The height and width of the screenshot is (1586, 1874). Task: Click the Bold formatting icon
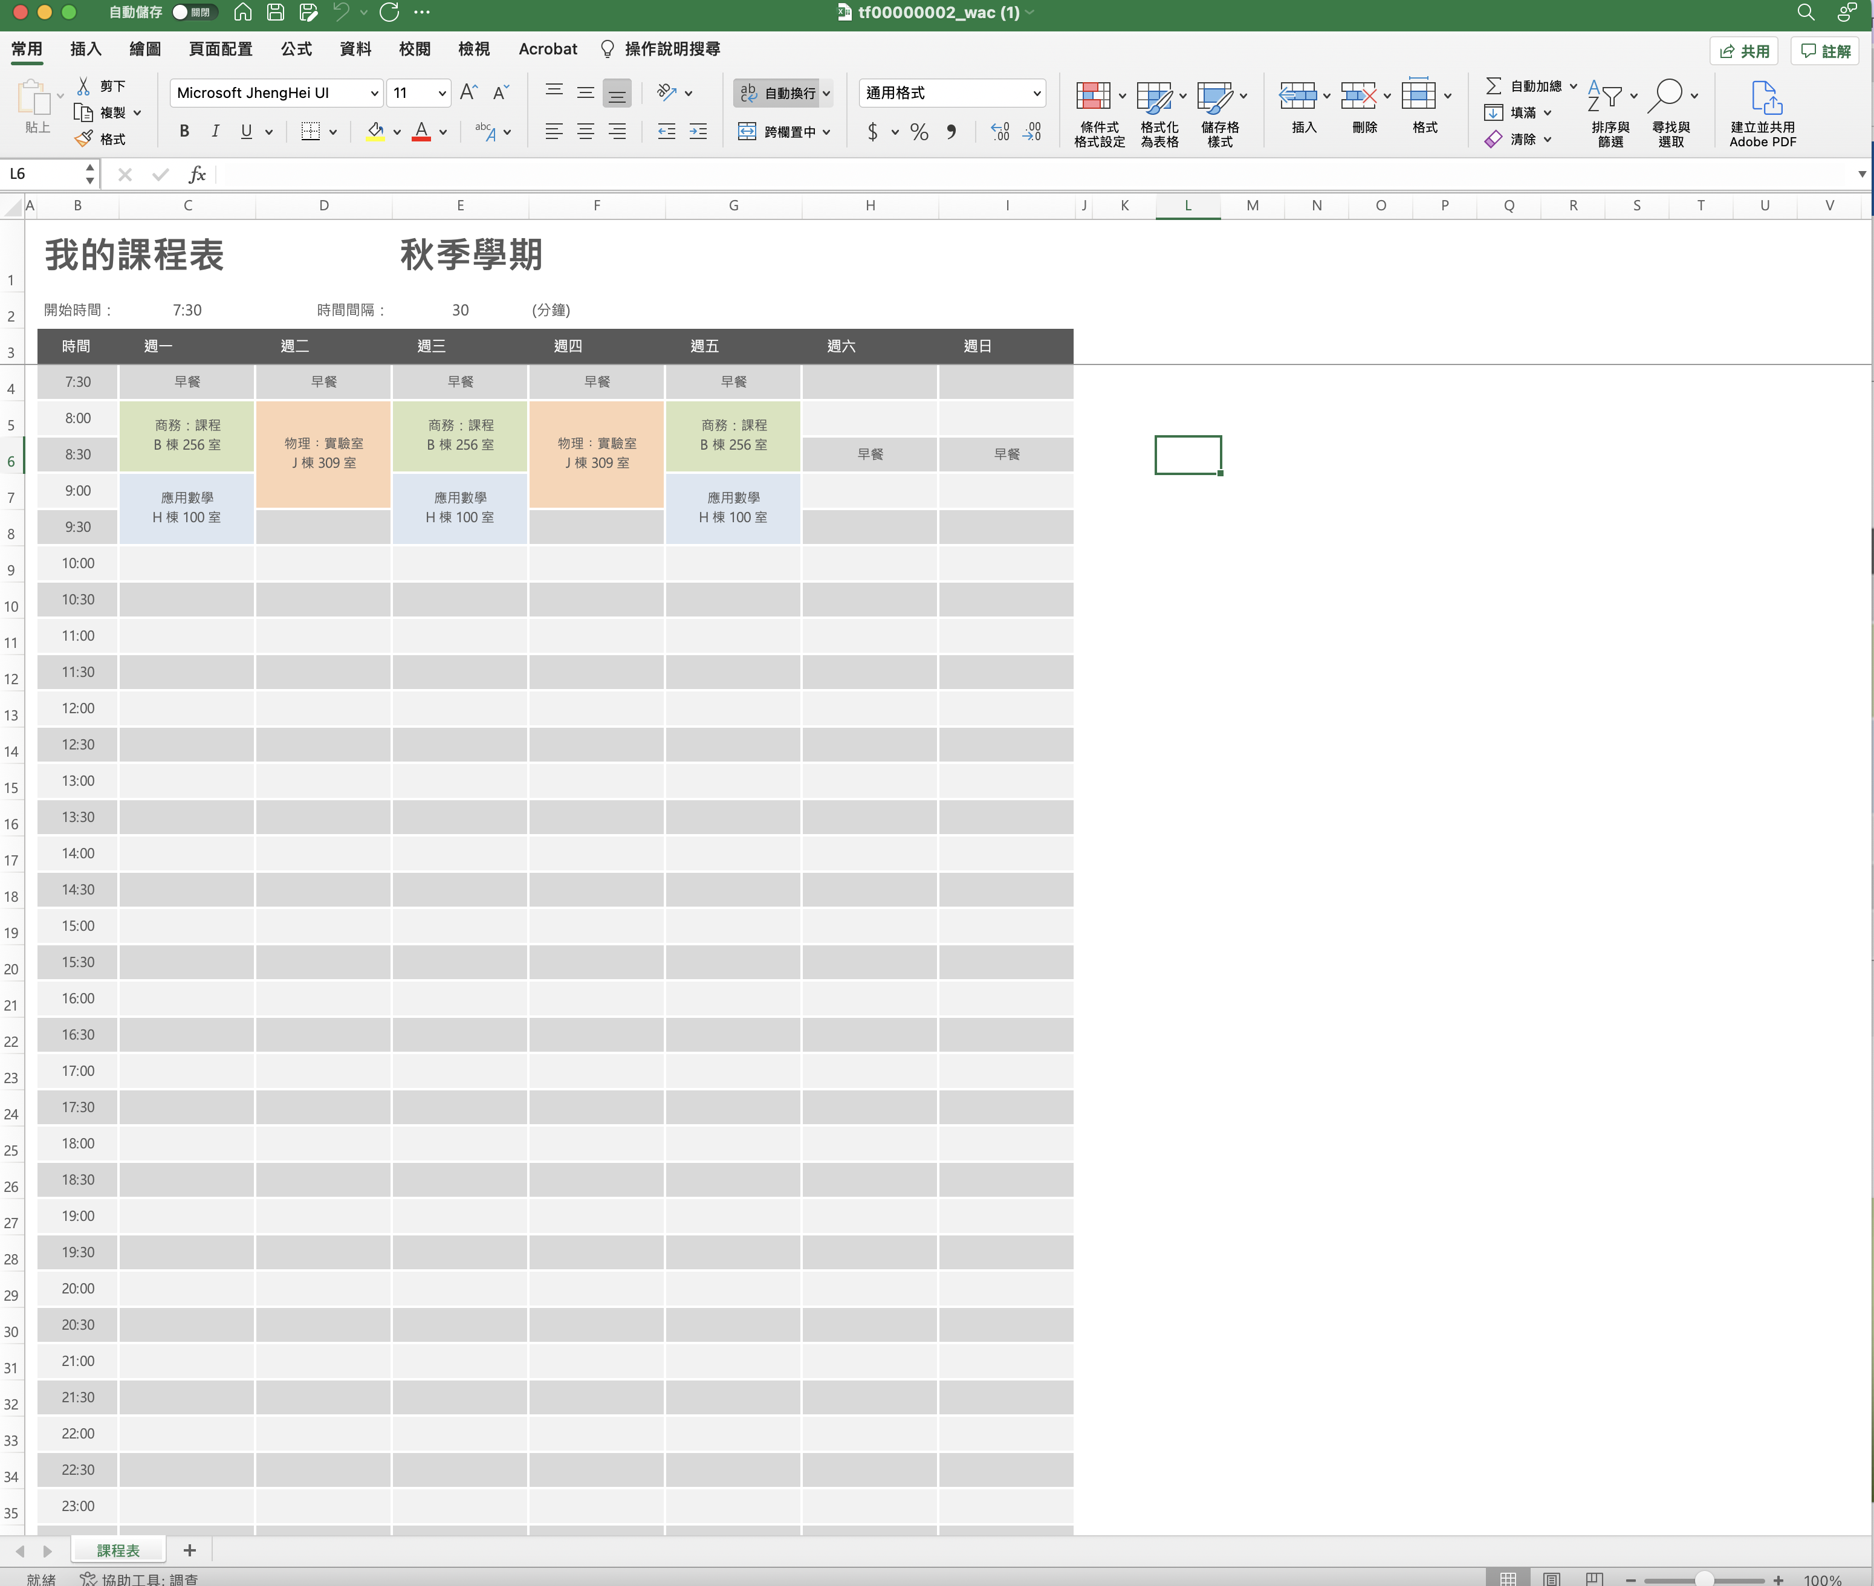pyautogui.click(x=184, y=131)
